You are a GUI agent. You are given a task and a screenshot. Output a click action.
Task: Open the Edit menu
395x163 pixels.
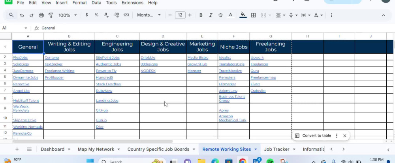(x=33, y=3)
